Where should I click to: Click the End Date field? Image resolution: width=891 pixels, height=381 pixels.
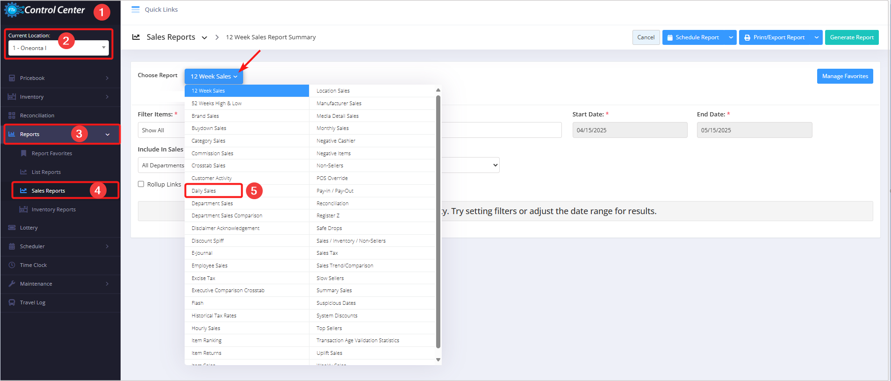(x=754, y=130)
